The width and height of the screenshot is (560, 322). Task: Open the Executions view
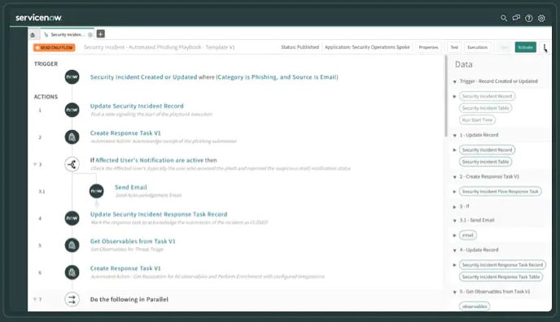477,47
